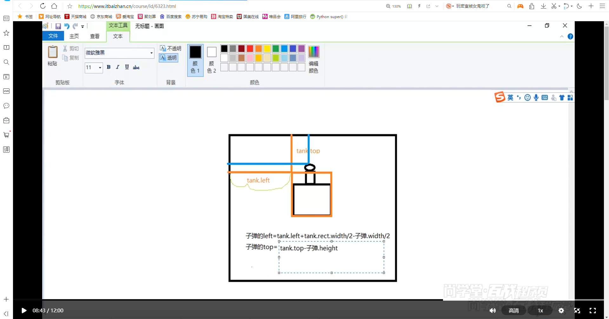The height and width of the screenshot is (319, 609).
Task: Click the Save icon in Paint title bar
Action: pyautogui.click(x=58, y=26)
